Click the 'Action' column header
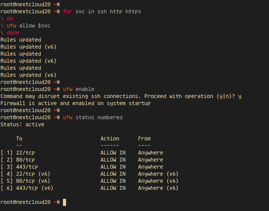The width and height of the screenshot is (269, 211). coord(110,138)
